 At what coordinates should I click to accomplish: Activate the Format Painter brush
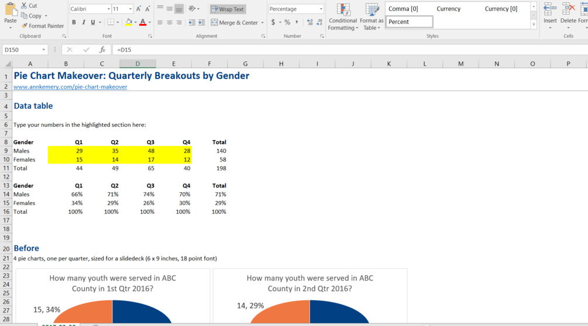(25, 26)
